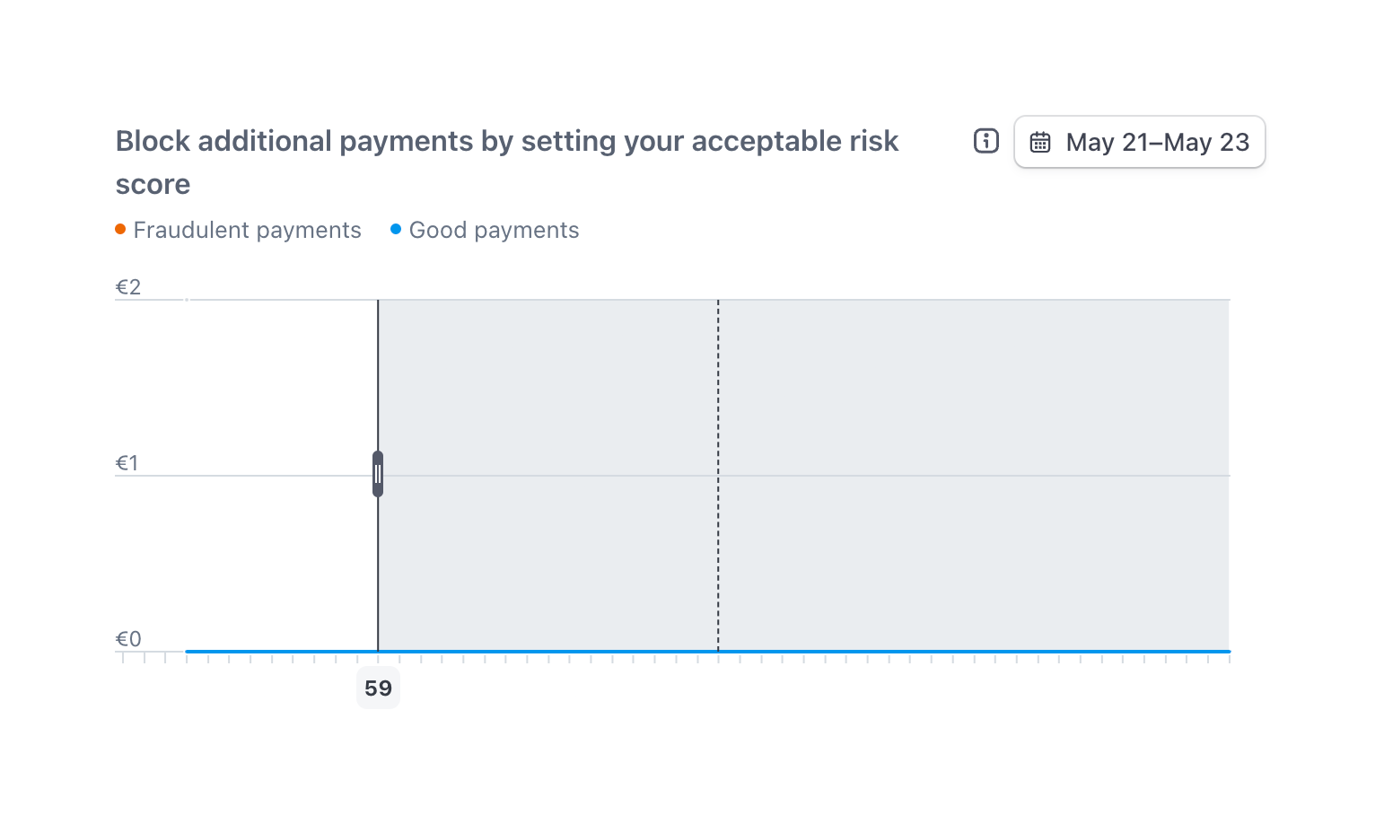Click the €2 axis label
The height and width of the screenshot is (824, 1384).
pos(128,287)
